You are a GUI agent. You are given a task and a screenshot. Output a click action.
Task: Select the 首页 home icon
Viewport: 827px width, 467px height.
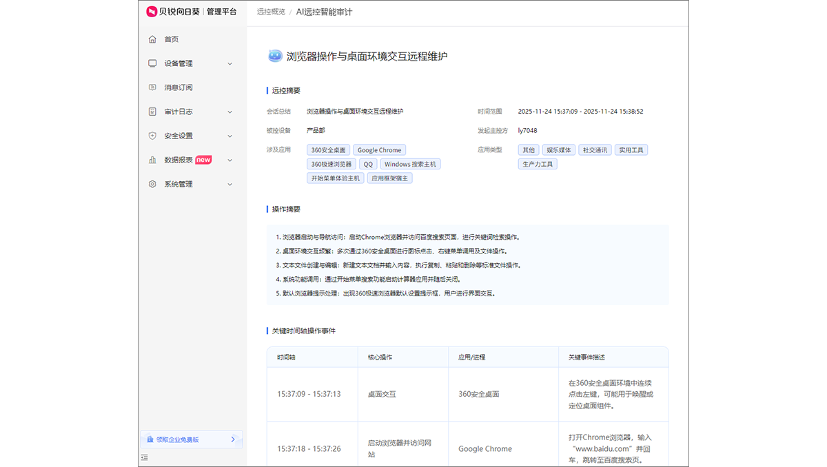pos(152,39)
